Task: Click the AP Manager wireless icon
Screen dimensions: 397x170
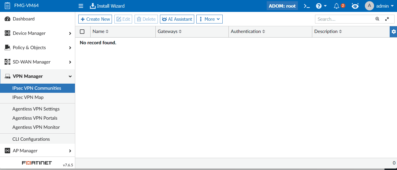Action: [7, 151]
